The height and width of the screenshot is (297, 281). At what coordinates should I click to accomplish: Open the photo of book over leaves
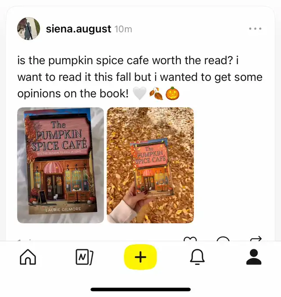150,165
